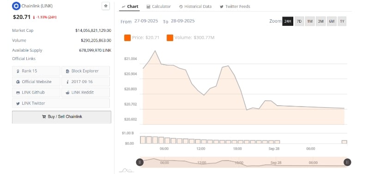The image size is (381, 174).
Task: Set chart zoom to 1M
Action: click(309, 21)
